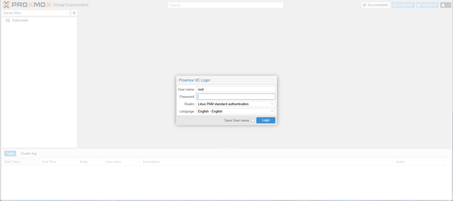Click the Create CT button
This screenshot has width=453, height=201.
pos(427,5)
